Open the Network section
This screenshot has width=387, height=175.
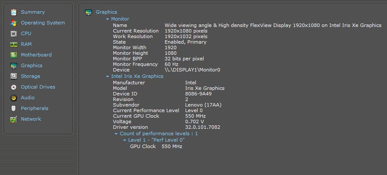tap(31, 119)
